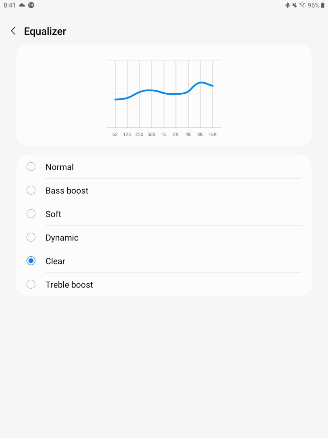
Task: Click the blue equalizer curve peak
Action: (201, 82)
